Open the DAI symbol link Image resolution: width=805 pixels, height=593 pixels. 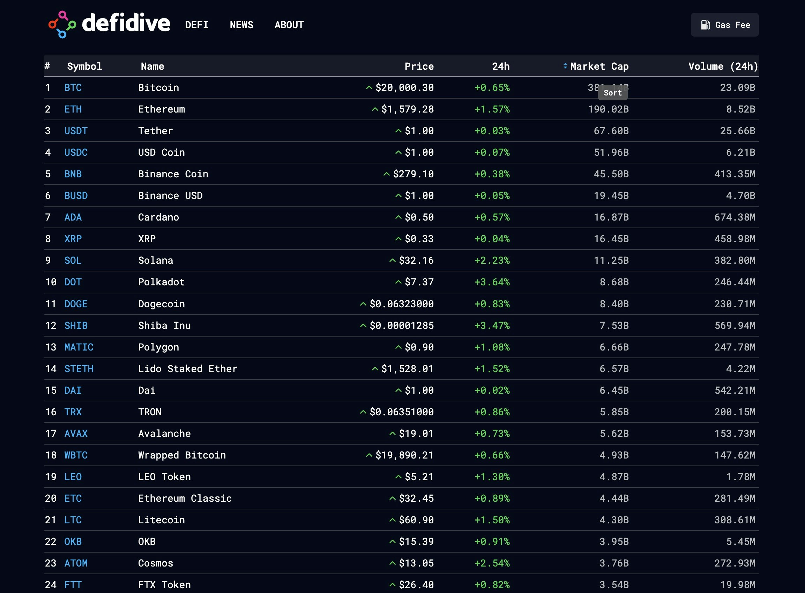point(73,391)
